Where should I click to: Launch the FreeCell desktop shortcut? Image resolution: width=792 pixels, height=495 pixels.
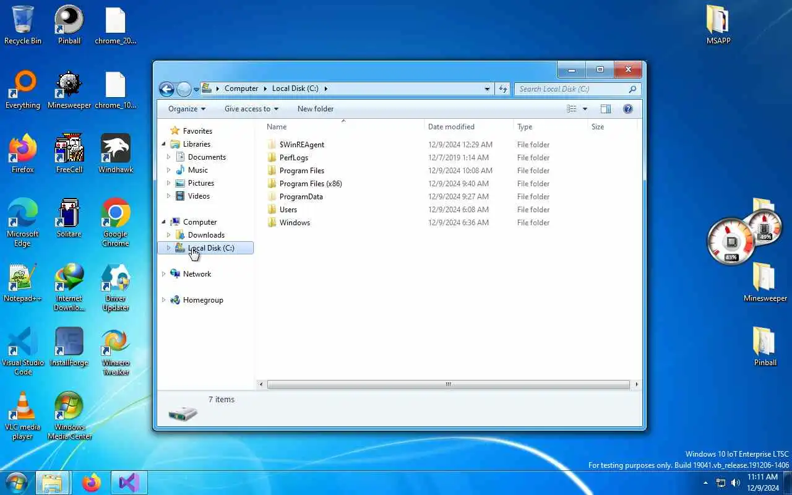pyautogui.click(x=69, y=154)
